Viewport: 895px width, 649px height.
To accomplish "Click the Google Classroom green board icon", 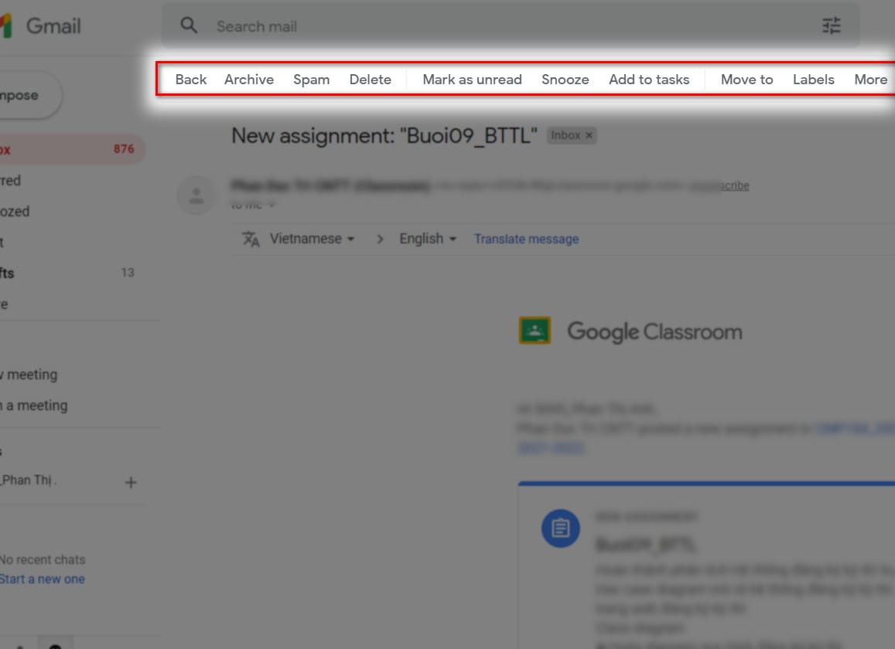I will point(535,330).
